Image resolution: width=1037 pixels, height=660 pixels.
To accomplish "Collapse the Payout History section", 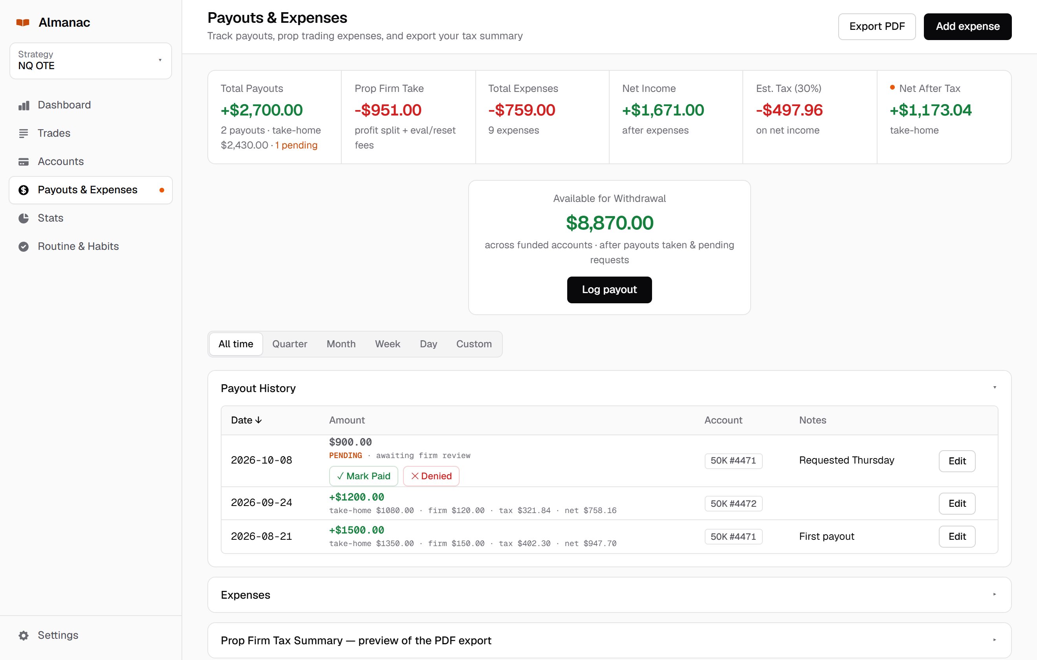I will point(995,387).
